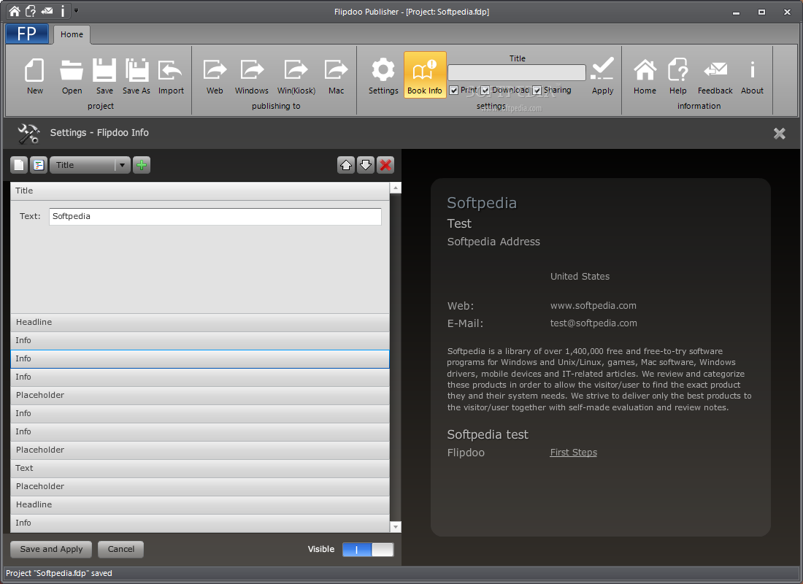Click the Softpedia test heading in preview
Screen dimensions: 803x584
pos(488,435)
